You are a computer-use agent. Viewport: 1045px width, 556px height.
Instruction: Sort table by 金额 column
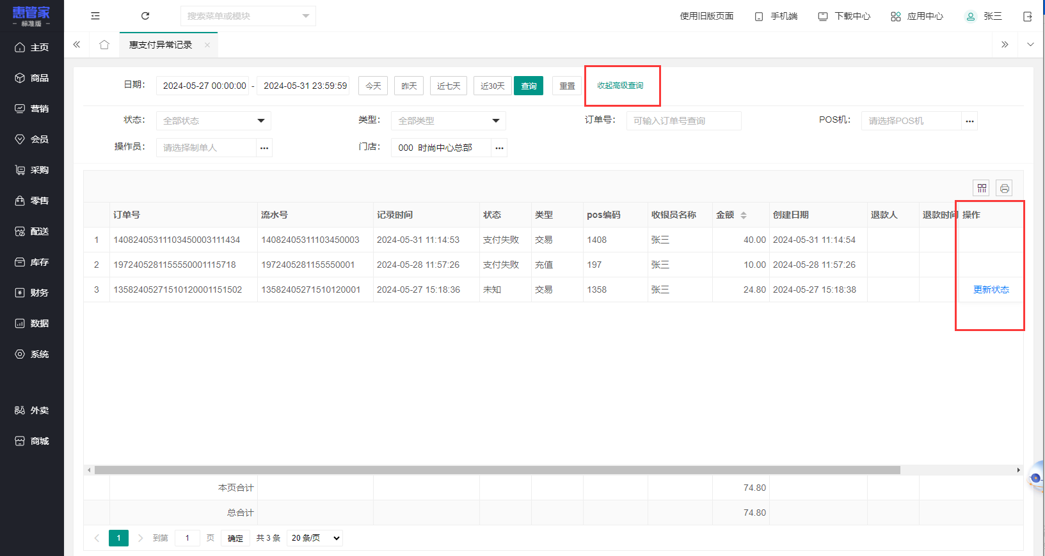point(744,215)
